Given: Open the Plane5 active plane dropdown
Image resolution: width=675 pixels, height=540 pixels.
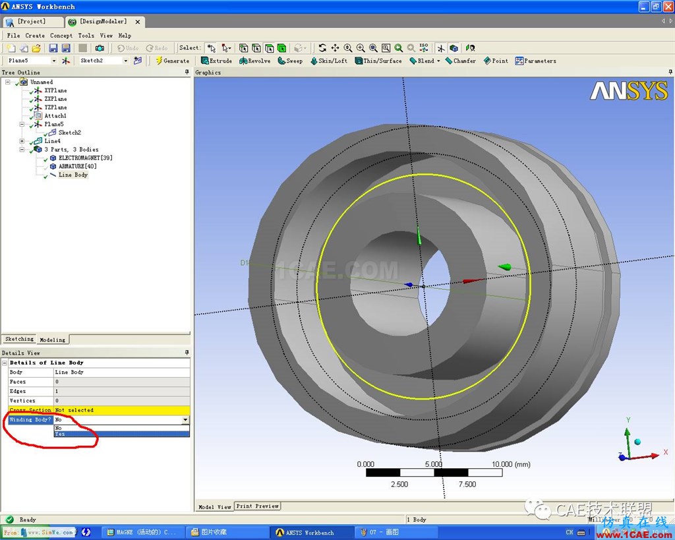Looking at the screenshot, I should (x=54, y=61).
